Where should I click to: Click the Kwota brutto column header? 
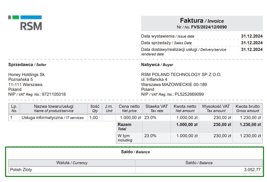pyautogui.click(x=247, y=108)
